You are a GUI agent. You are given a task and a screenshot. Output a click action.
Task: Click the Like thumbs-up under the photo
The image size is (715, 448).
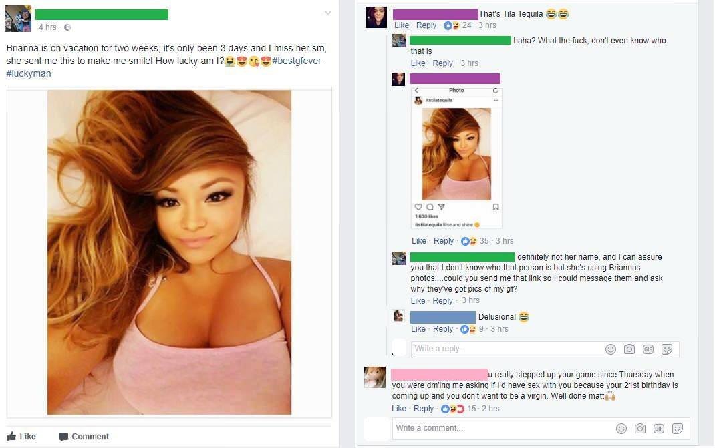click(11, 436)
